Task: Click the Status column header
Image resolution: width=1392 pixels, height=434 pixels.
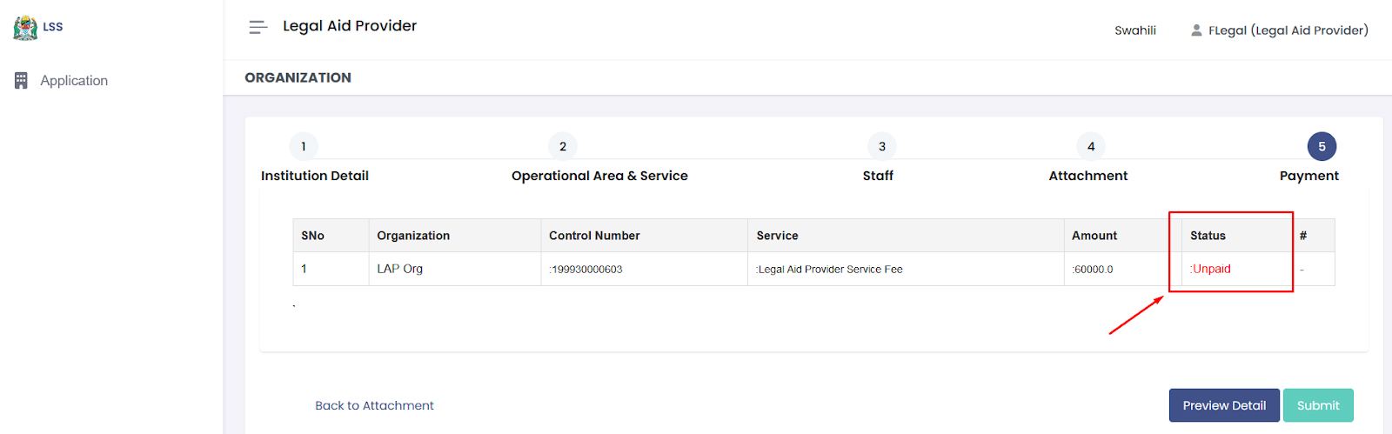Action: pos(1208,236)
